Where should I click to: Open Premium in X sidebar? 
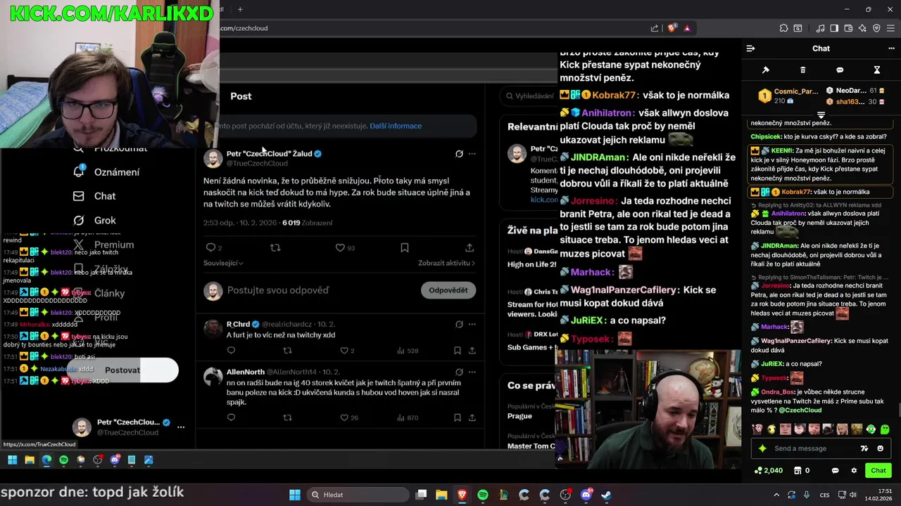103,245
